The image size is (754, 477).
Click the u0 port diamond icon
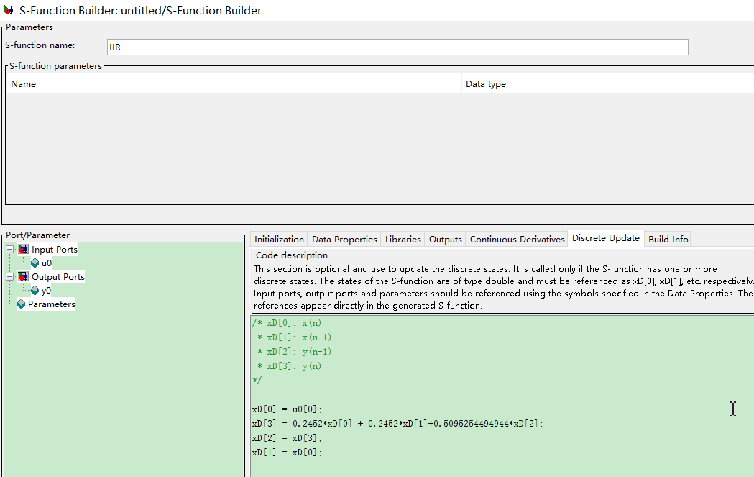click(35, 263)
